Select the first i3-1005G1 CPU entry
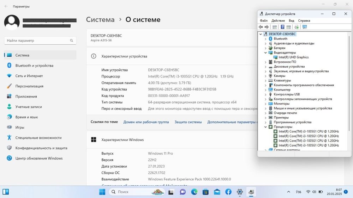Viewport: 353px width, 198px height. coord(309,131)
